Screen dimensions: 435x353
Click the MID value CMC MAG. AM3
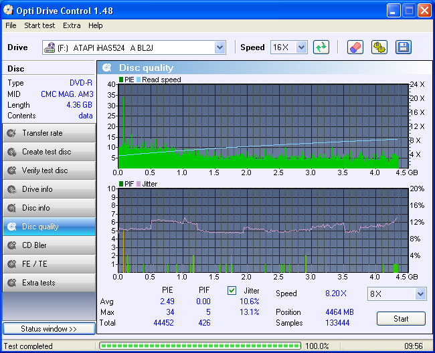click(x=67, y=94)
